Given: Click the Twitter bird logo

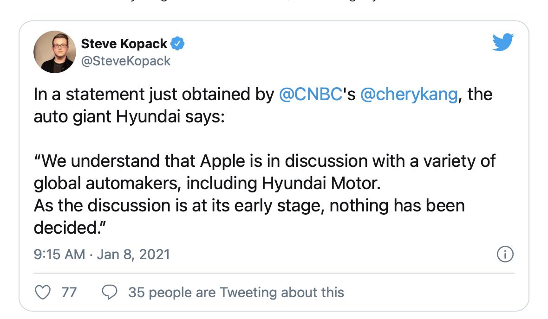Looking at the screenshot, I should point(502,43).
